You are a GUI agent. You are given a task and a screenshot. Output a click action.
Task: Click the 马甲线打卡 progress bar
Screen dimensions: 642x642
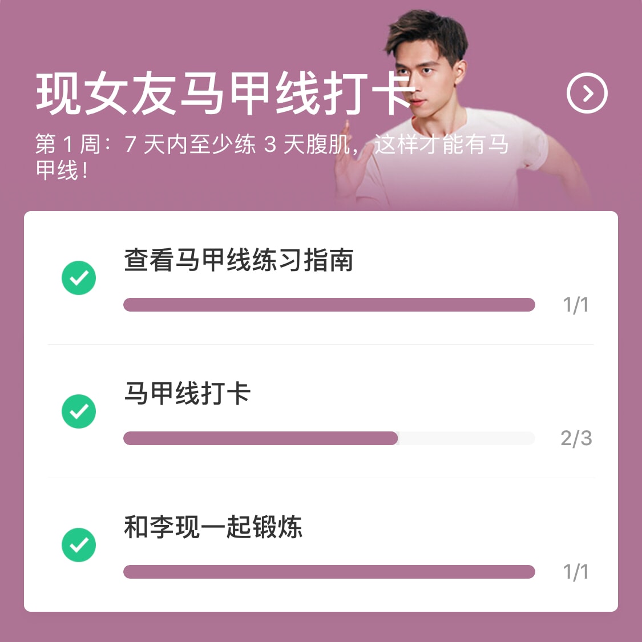(x=260, y=438)
